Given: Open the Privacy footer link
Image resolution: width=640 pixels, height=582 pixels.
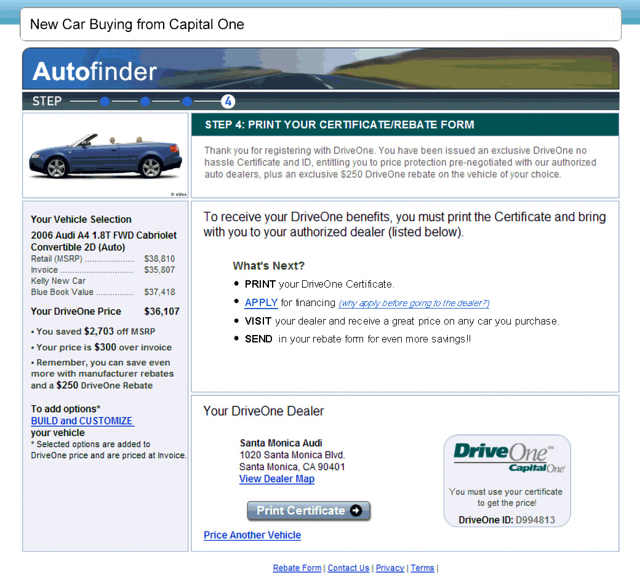Looking at the screenshot, I should tap(390, 568).
